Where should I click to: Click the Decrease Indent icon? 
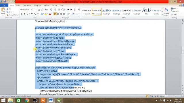tap(68, 9)
